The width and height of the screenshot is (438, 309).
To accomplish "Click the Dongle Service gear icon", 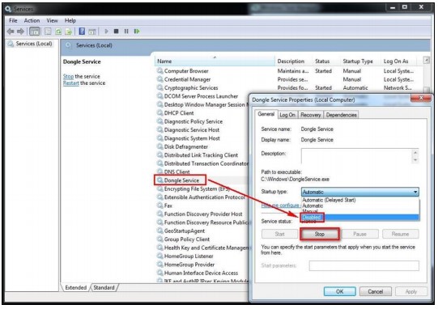I will coord(160,180).
